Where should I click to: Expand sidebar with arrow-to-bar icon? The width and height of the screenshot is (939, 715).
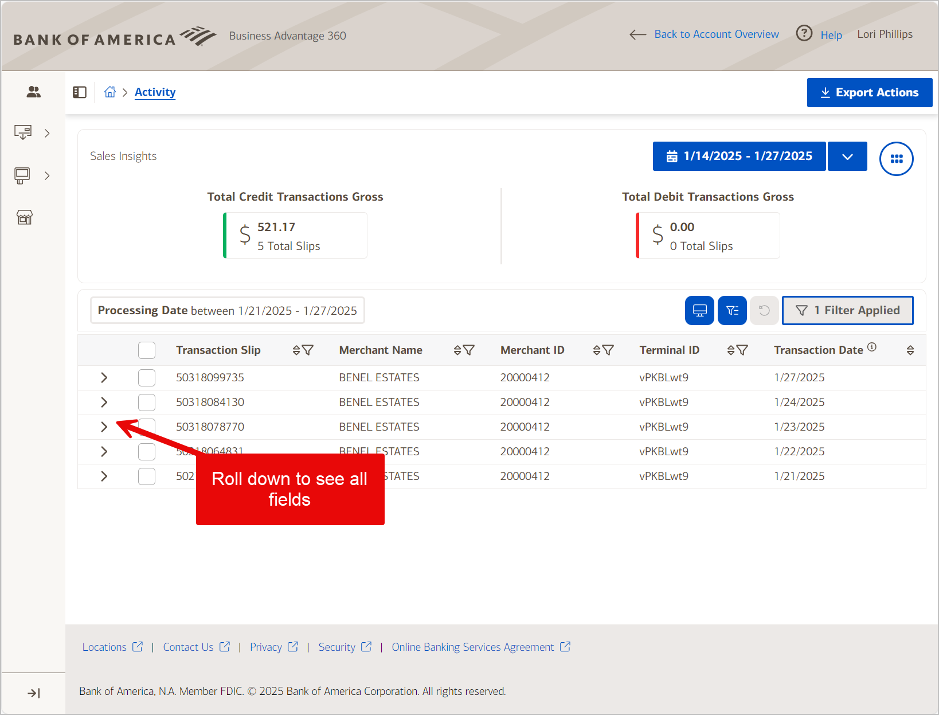coord(34,693)
